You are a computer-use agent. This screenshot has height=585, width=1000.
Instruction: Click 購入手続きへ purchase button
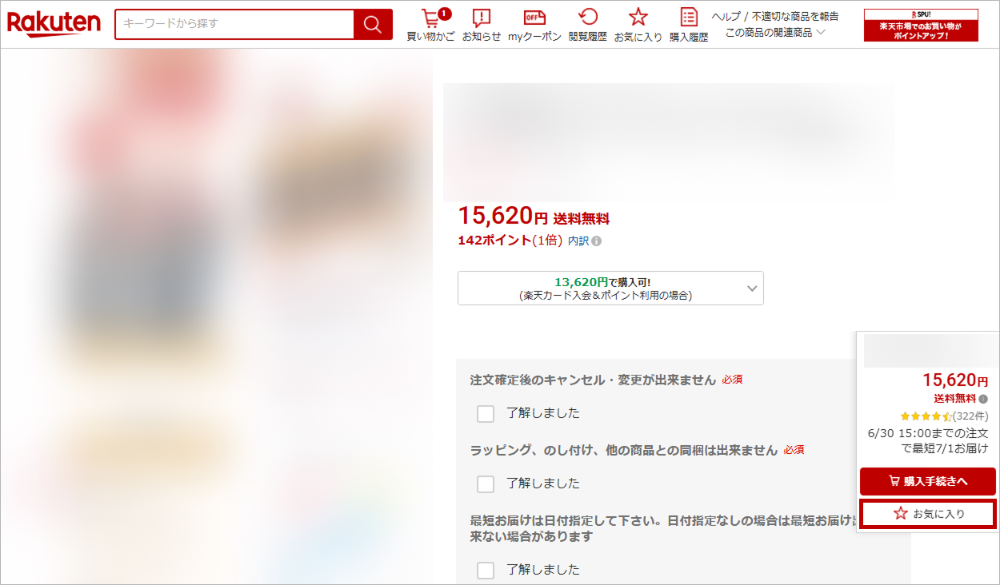click(x=928, y=481)
